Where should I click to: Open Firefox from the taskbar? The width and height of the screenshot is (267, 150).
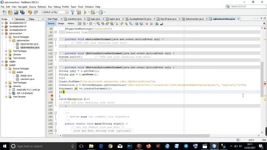coord(149,146)
